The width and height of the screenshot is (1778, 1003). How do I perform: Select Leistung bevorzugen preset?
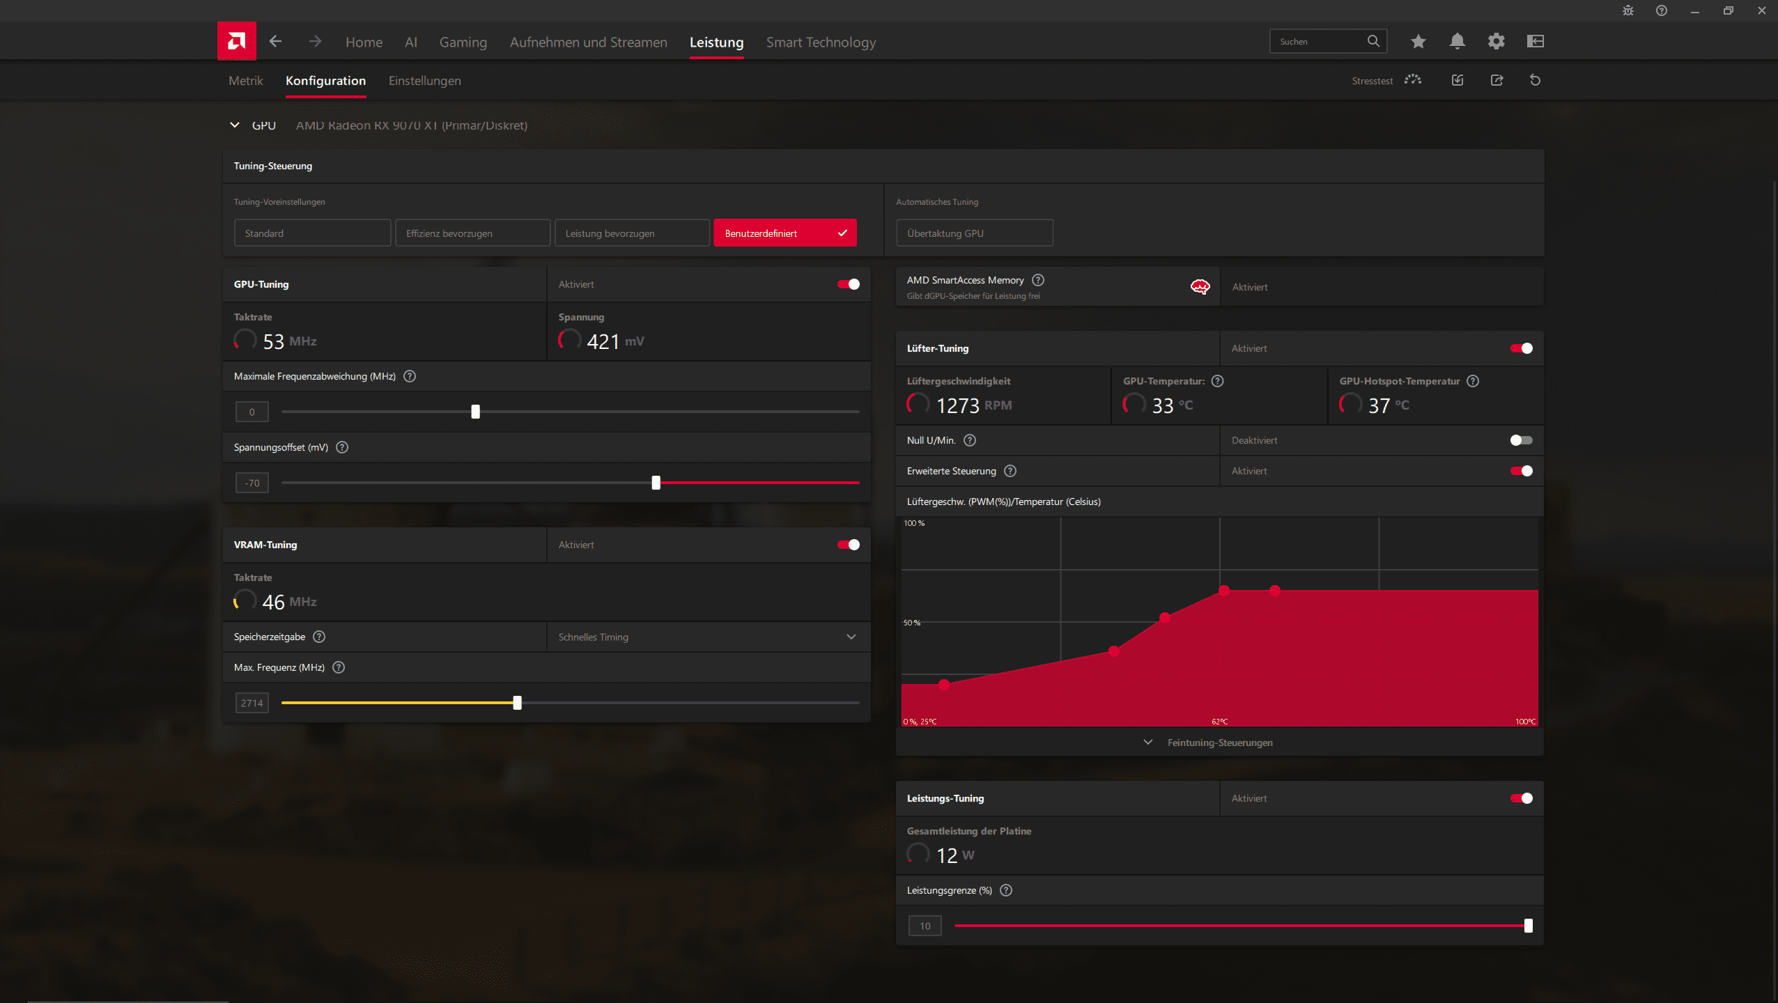[x=633, y=233]
